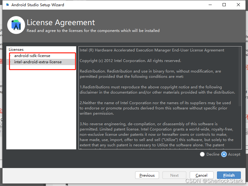Viewport: 248px width, 186px height.
Task: Click the Android Studio logo in the header
Action: click(x=16, y=25)
